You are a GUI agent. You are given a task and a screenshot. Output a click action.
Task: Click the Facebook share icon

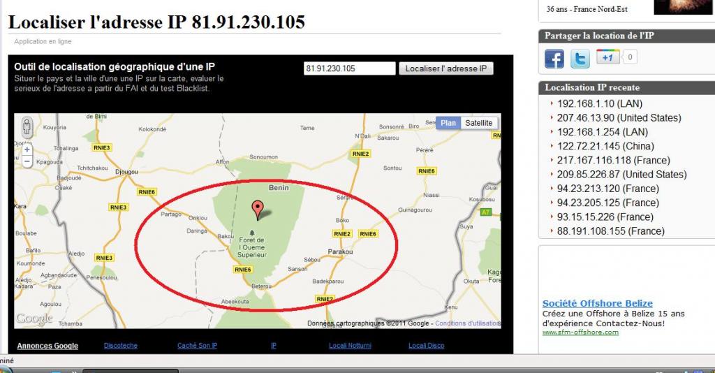[x=554, y=59]
